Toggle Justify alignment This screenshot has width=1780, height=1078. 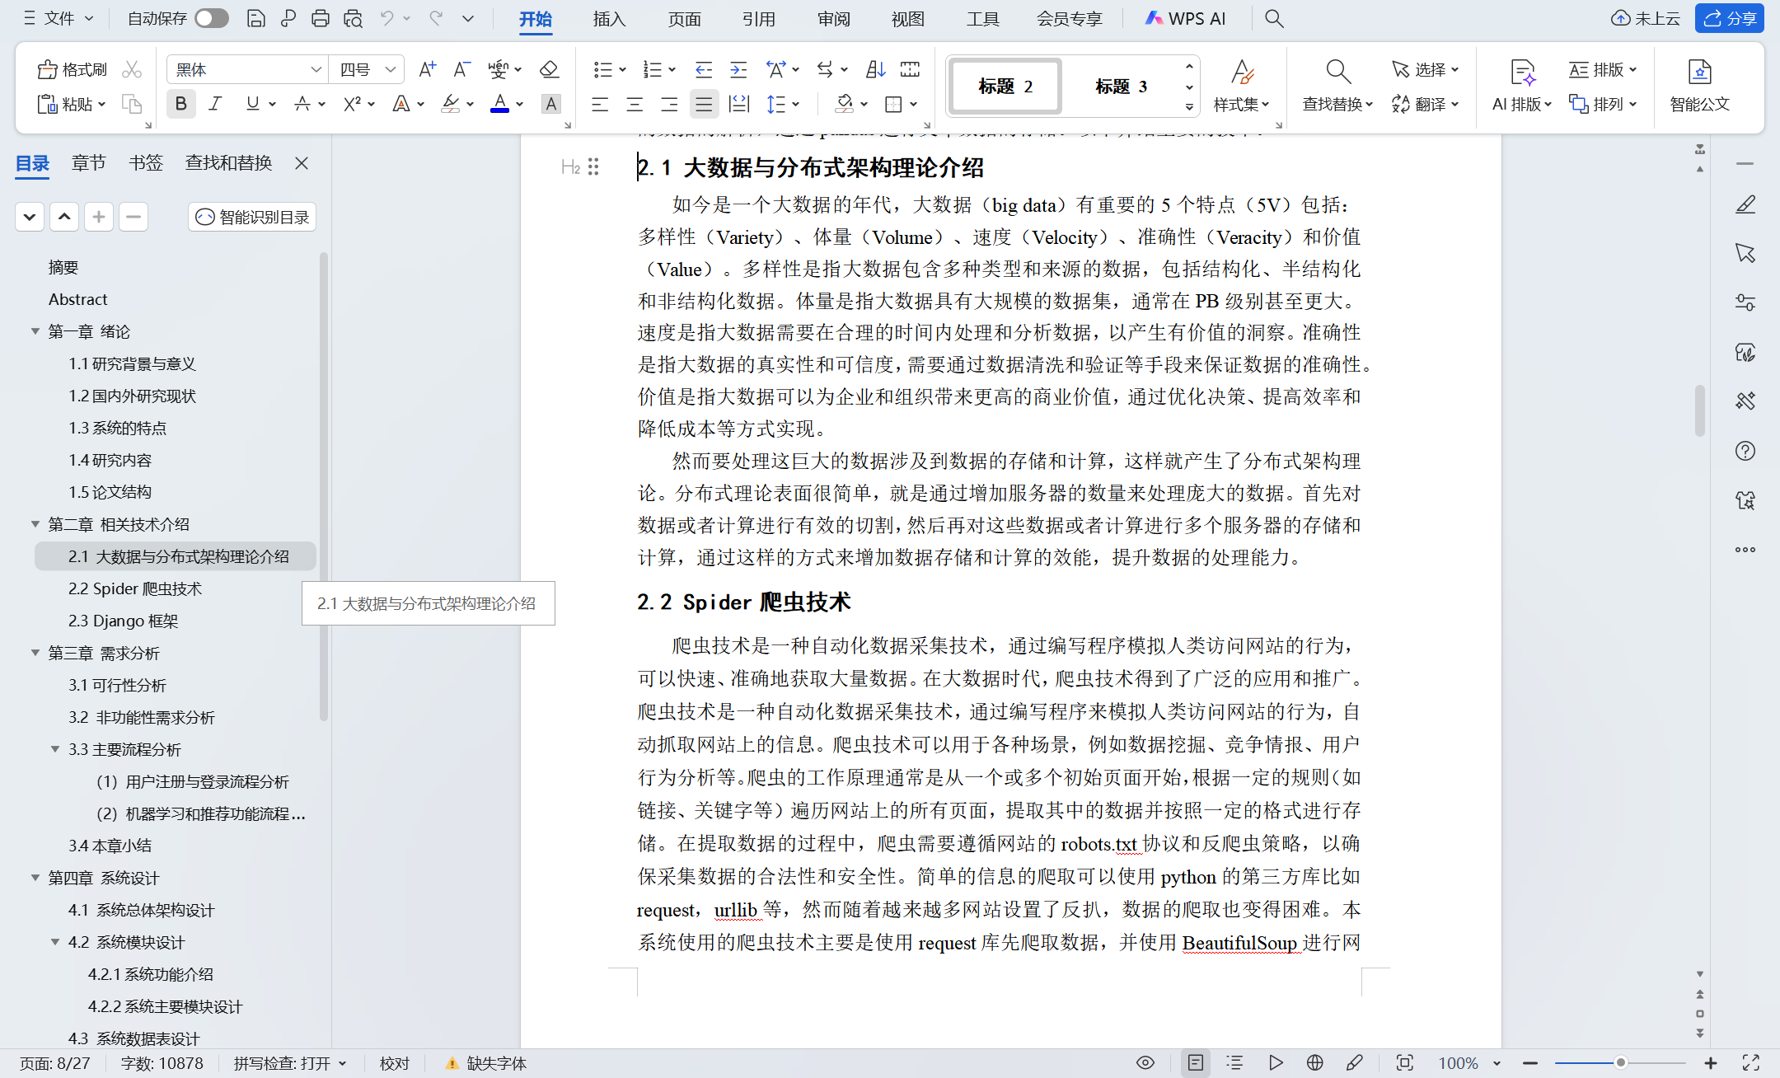704,104
